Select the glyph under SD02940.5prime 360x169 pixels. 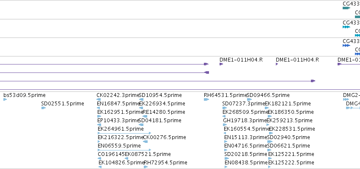click(270, 142)
